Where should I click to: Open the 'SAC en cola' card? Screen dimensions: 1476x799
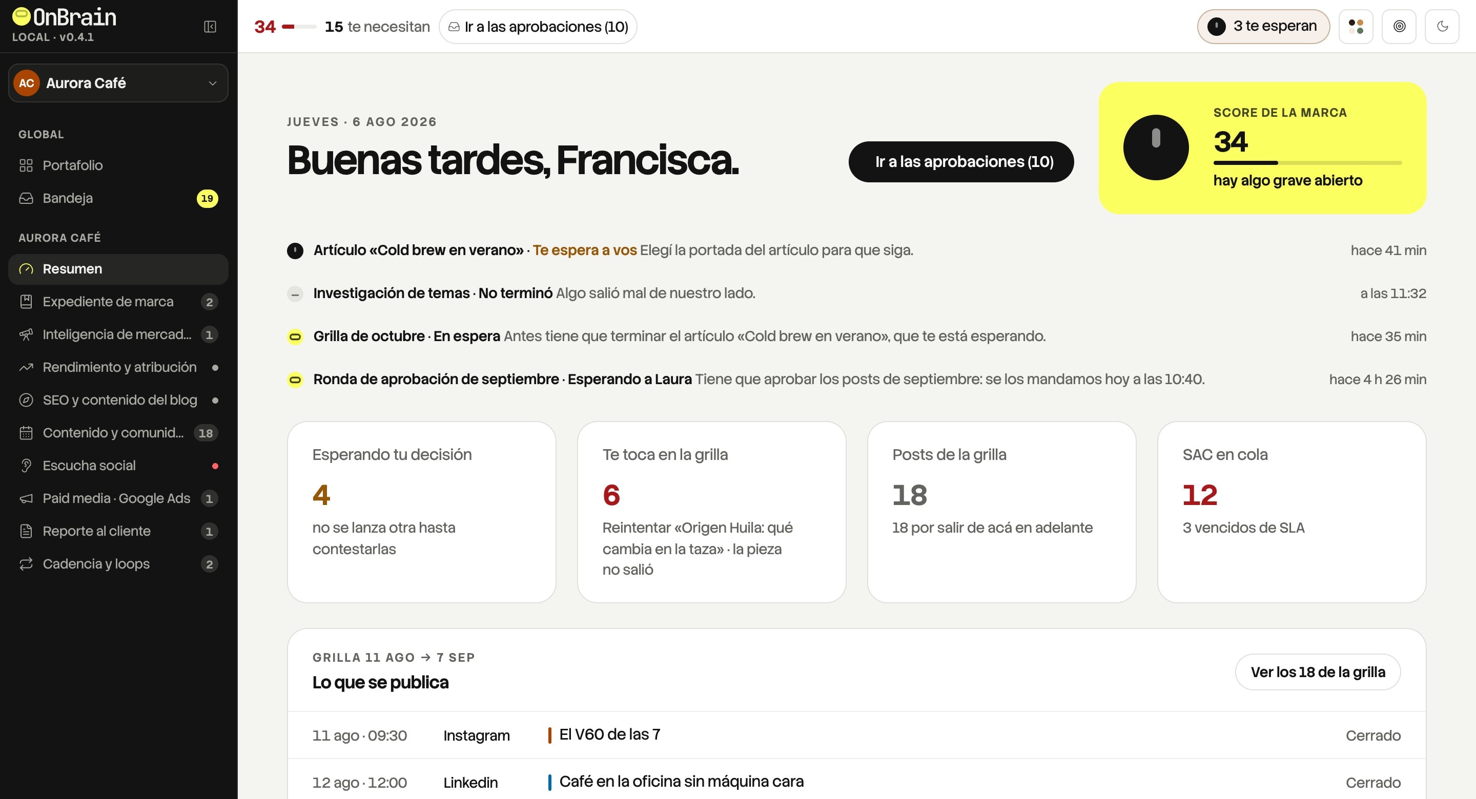(1291, 513)
